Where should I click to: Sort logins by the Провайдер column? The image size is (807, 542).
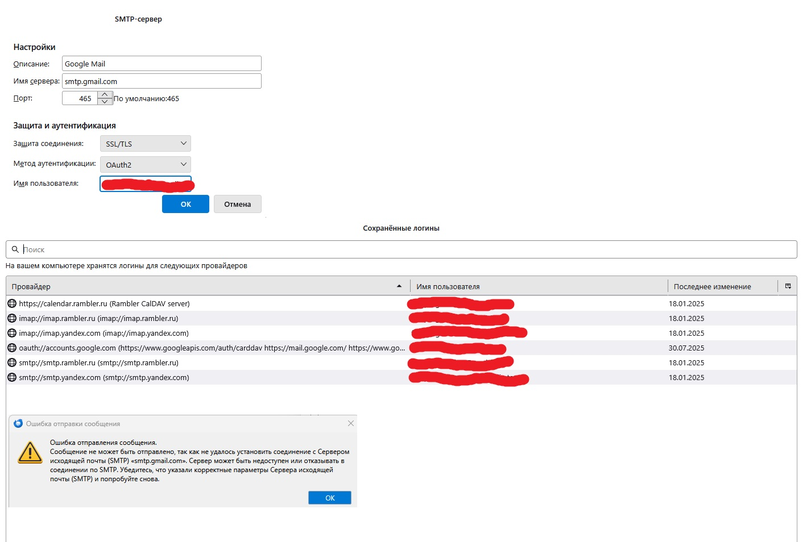click(x=208, y=286)
